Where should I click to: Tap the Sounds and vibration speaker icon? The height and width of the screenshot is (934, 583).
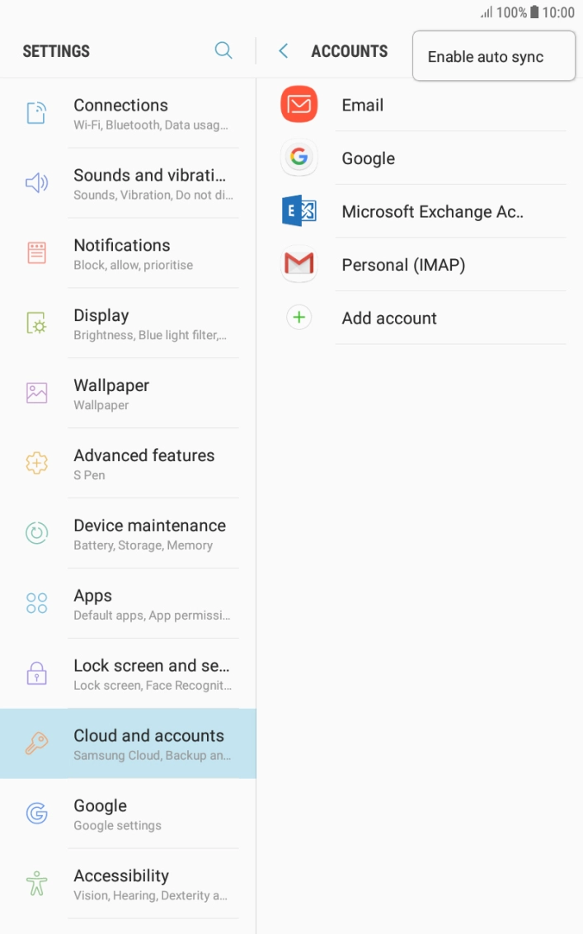click(x=36, y=183)
